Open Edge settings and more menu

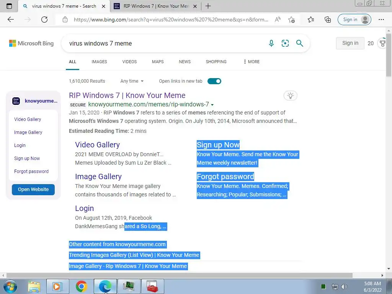point(381,20)
